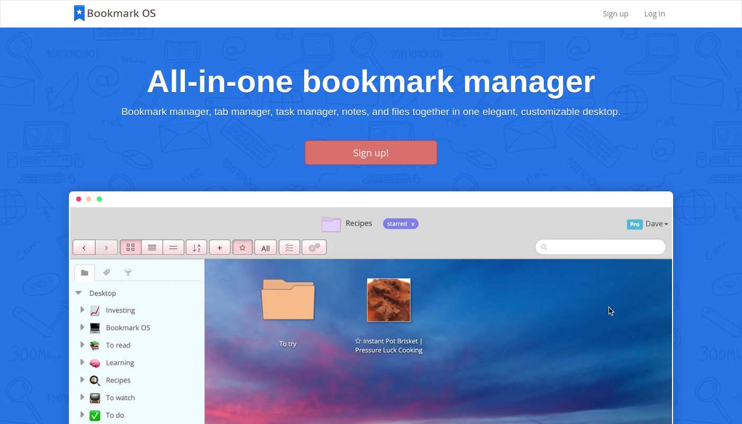Click the books icon for To read

[x=95, y=346]
